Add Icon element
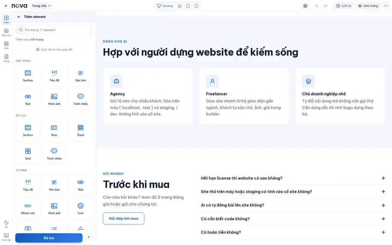This screenshot has width=392, height=245. click(x=80, y=209)
